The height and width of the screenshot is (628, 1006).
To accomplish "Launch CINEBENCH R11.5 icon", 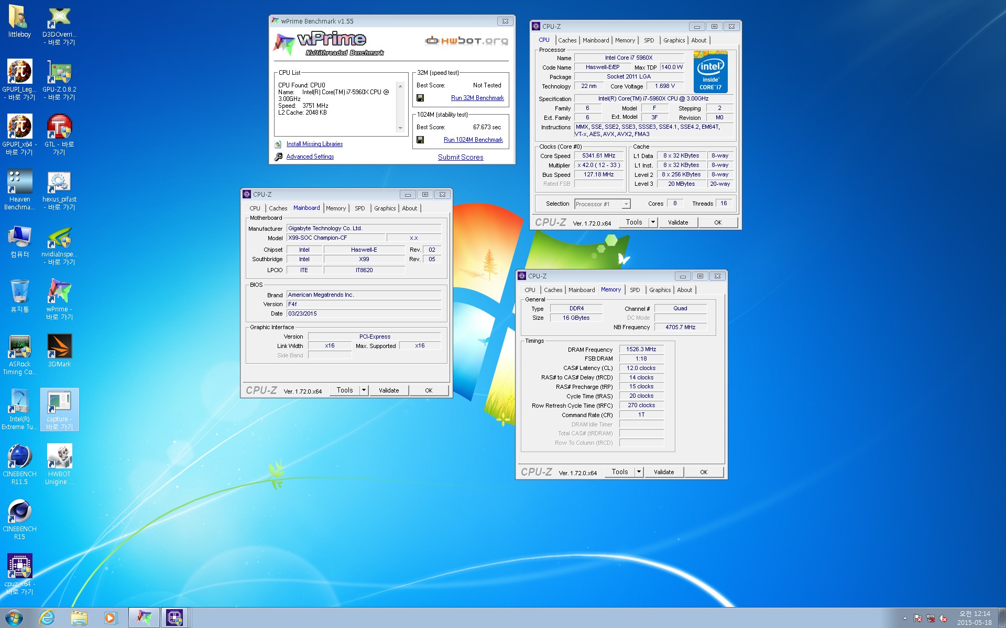I will [19, 464].
